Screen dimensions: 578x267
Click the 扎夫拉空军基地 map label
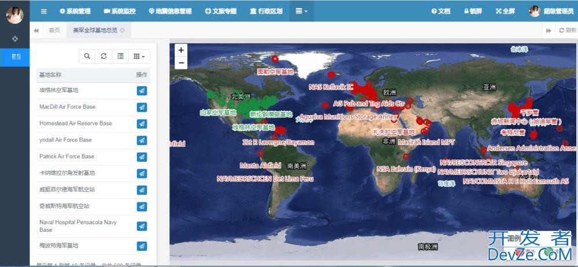(394, 132)
